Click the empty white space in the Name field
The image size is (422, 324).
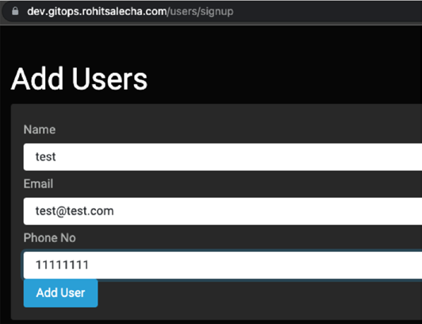tap(240, 156)
